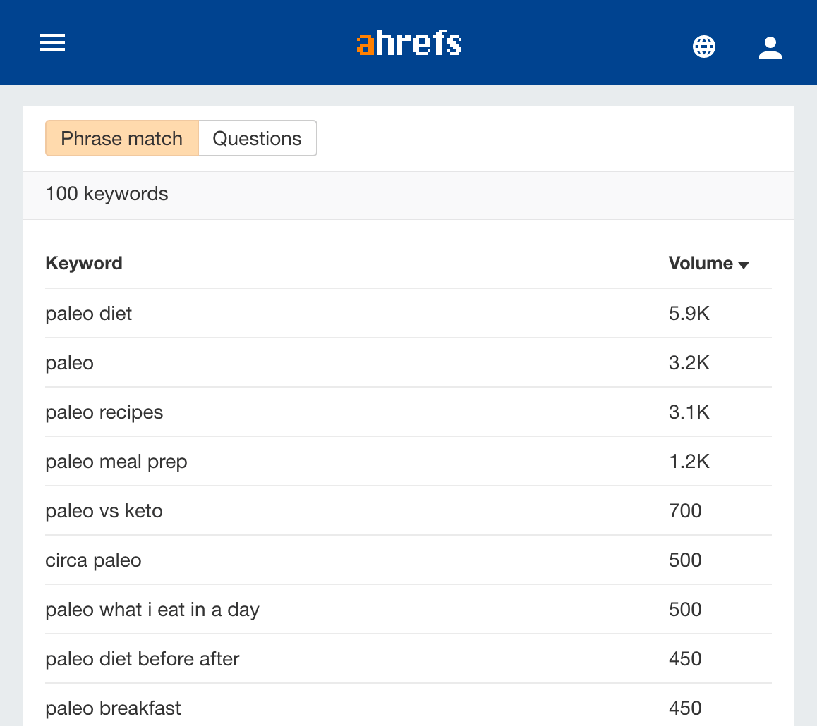Click the 'paleo vs keto' keyword
Screen dimensions: 817x726
click(x=104, y=510)
